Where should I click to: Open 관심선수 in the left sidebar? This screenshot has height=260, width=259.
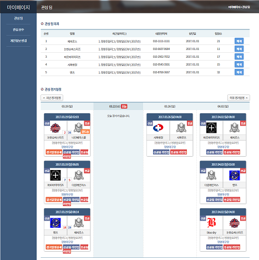click(18, 29)
